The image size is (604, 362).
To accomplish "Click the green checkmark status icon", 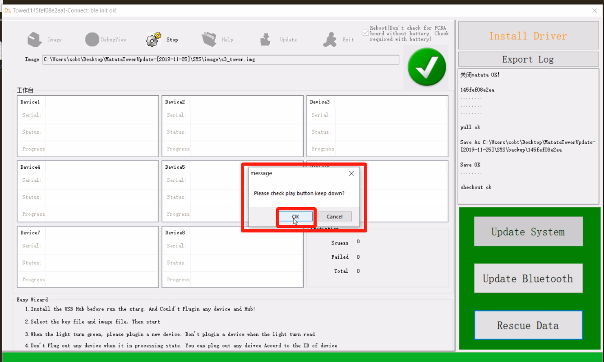I will pos(427,67).
